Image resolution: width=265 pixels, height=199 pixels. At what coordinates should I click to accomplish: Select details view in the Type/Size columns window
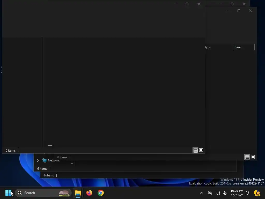point(247,157)
